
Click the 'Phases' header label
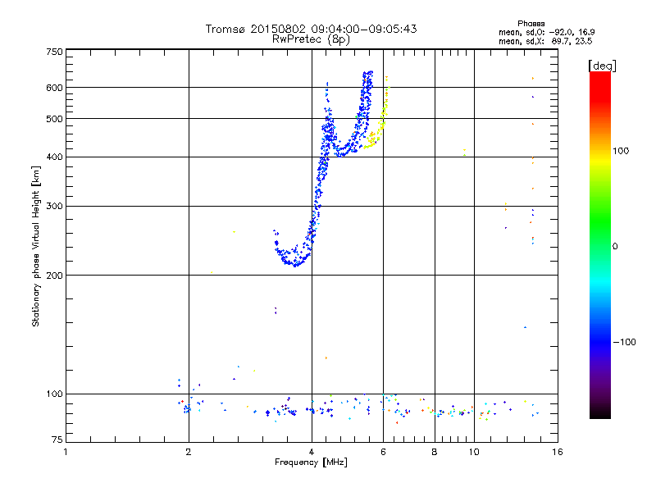(x=531, y=24)
